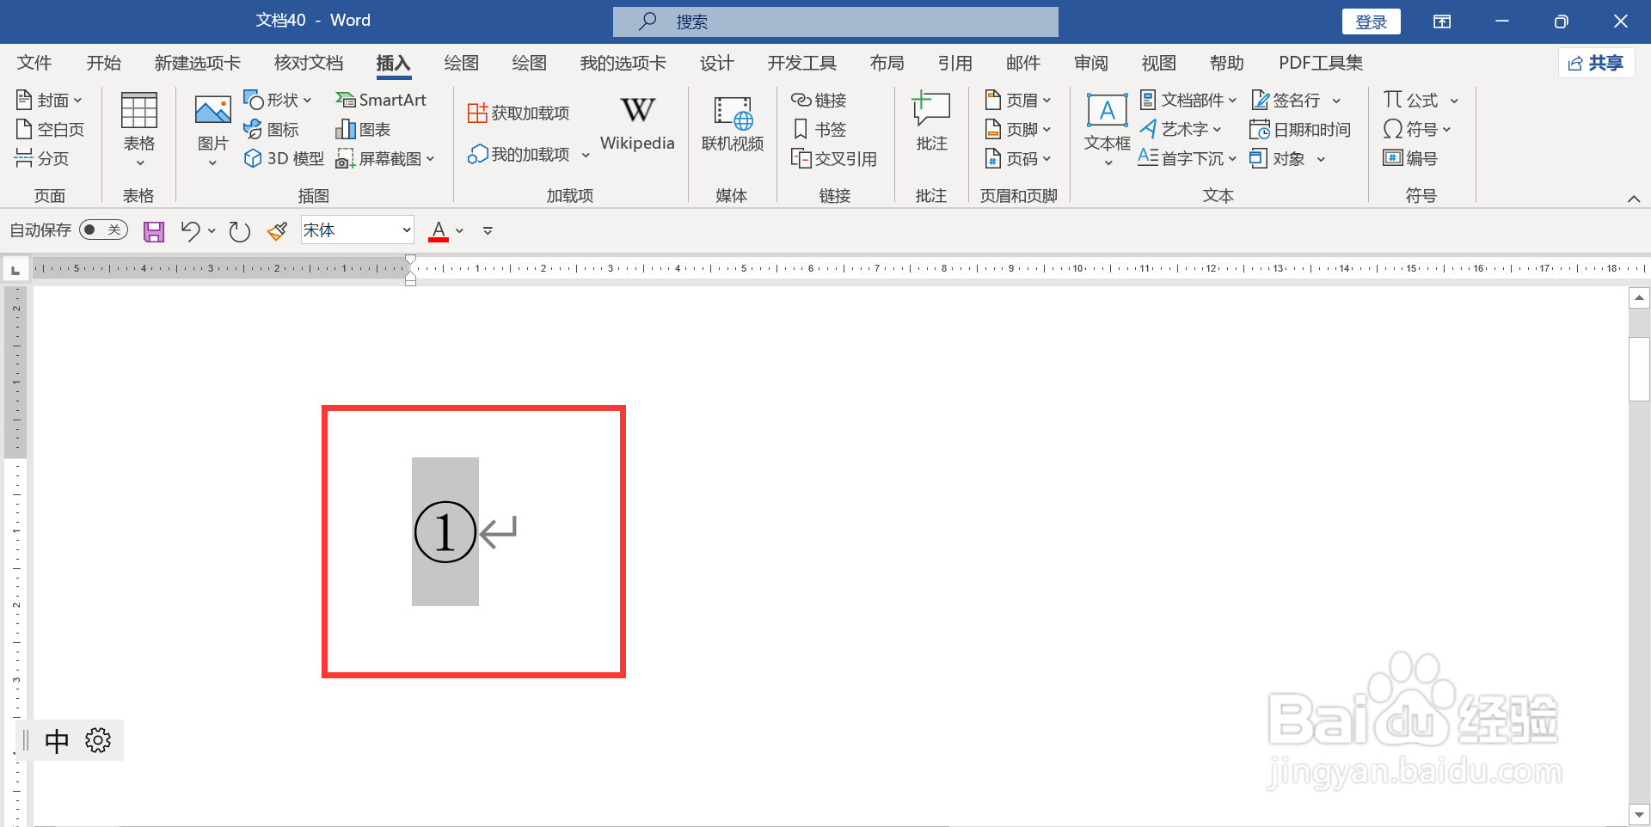The width and height of the screenshot is (1651, 827).
Task: Insert a page break (分页)
Action: click(42, 158)
